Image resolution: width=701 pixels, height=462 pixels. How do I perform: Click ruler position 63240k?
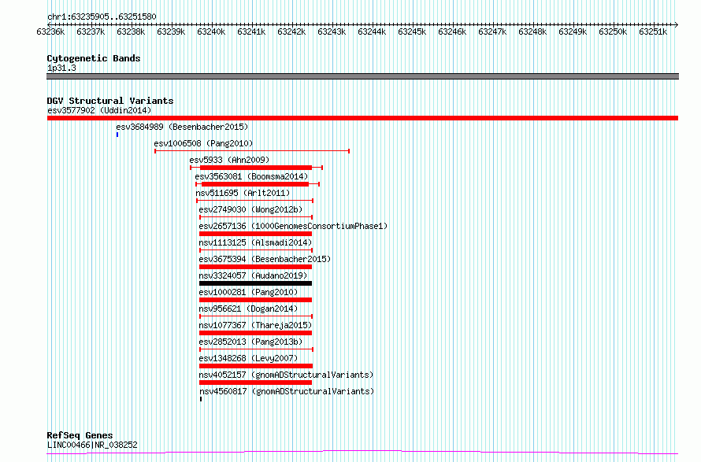coord(211,31)
